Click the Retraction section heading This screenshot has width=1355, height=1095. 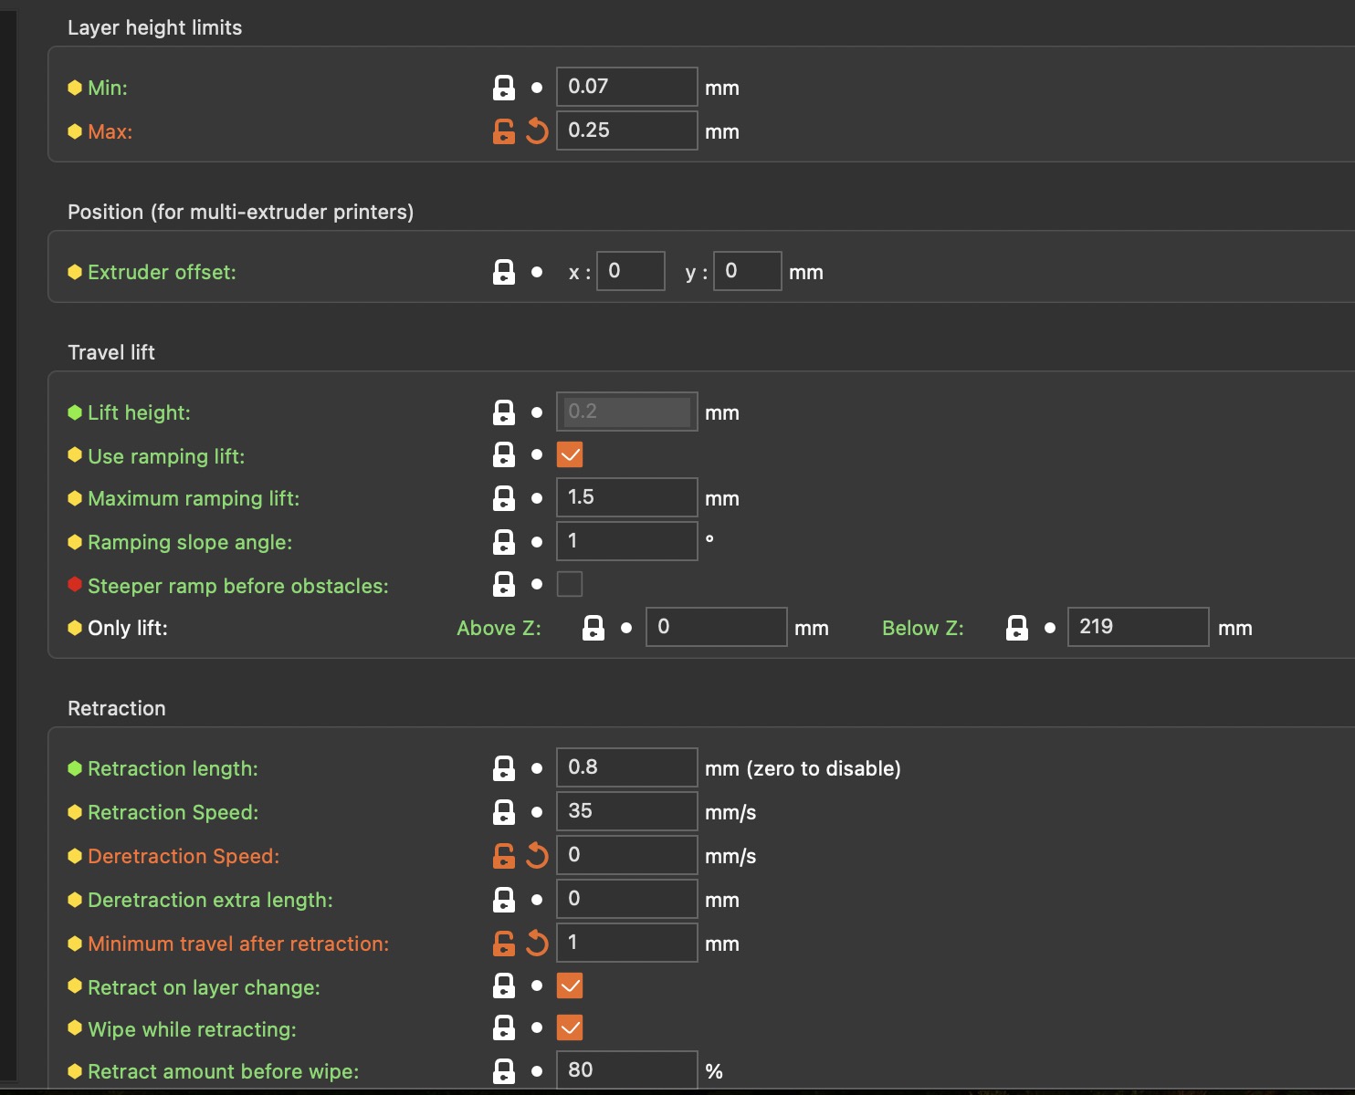(x=117, y=708)
